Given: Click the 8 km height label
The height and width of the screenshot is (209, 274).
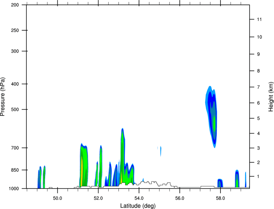Looking at the screenshot, I should point(259,71).
